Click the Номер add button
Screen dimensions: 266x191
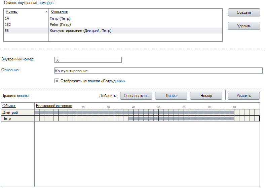pyautogui.click(x=206, y=96)
